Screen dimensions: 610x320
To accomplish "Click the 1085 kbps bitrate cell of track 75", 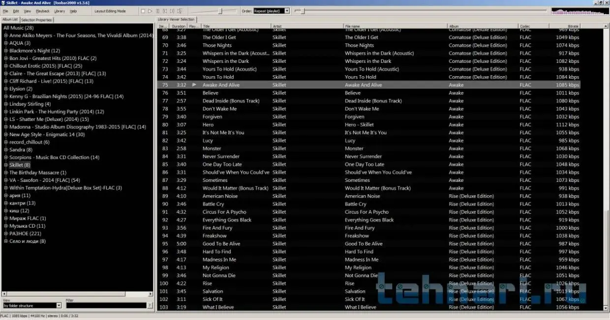I will [x=567, y=85].
